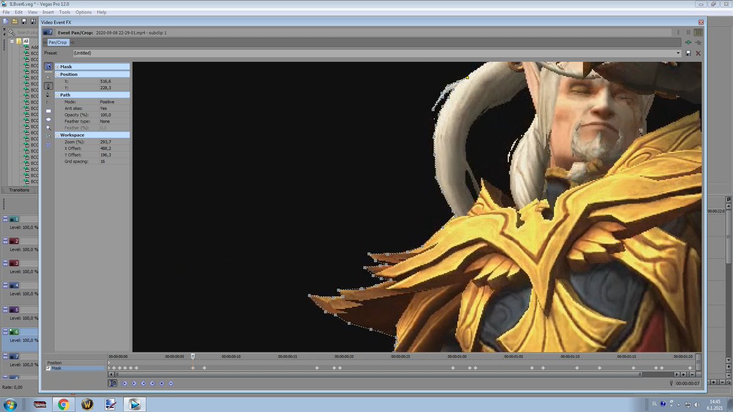Click the Move Freely arrows icon
The image size is (733, 412).
click(x=48, y=145)
